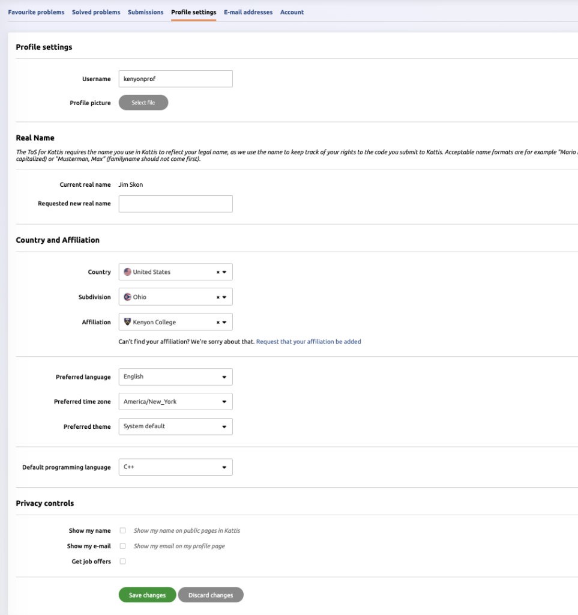Viewport: 578px width, 615px height.
Task: Check the Get job offers box
Action: 122,562
